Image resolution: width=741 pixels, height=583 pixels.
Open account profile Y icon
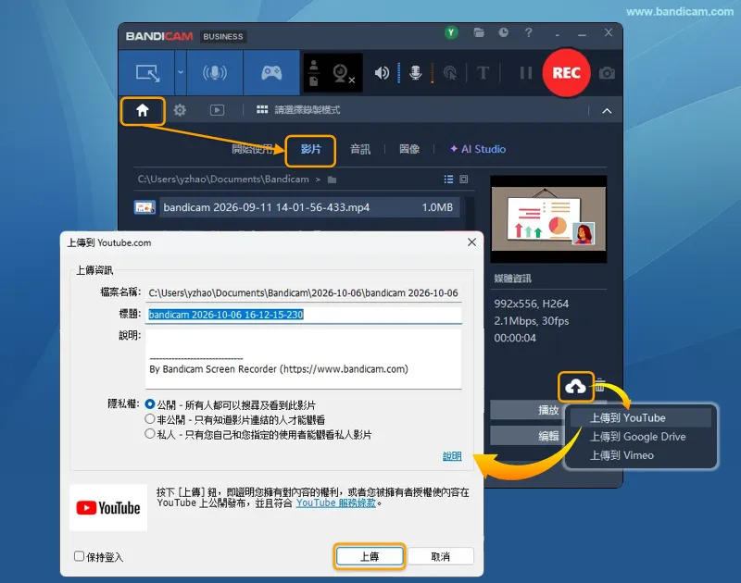[x=451, y=32]
